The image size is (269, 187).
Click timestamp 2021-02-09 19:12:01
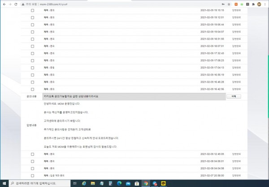point(212,17)
